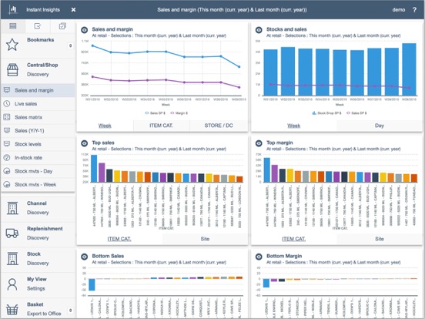This screenshot has width=425, height=319.
Task: Open Basket Export to Office
Action: pyautogui.click(x=38, y=309)
